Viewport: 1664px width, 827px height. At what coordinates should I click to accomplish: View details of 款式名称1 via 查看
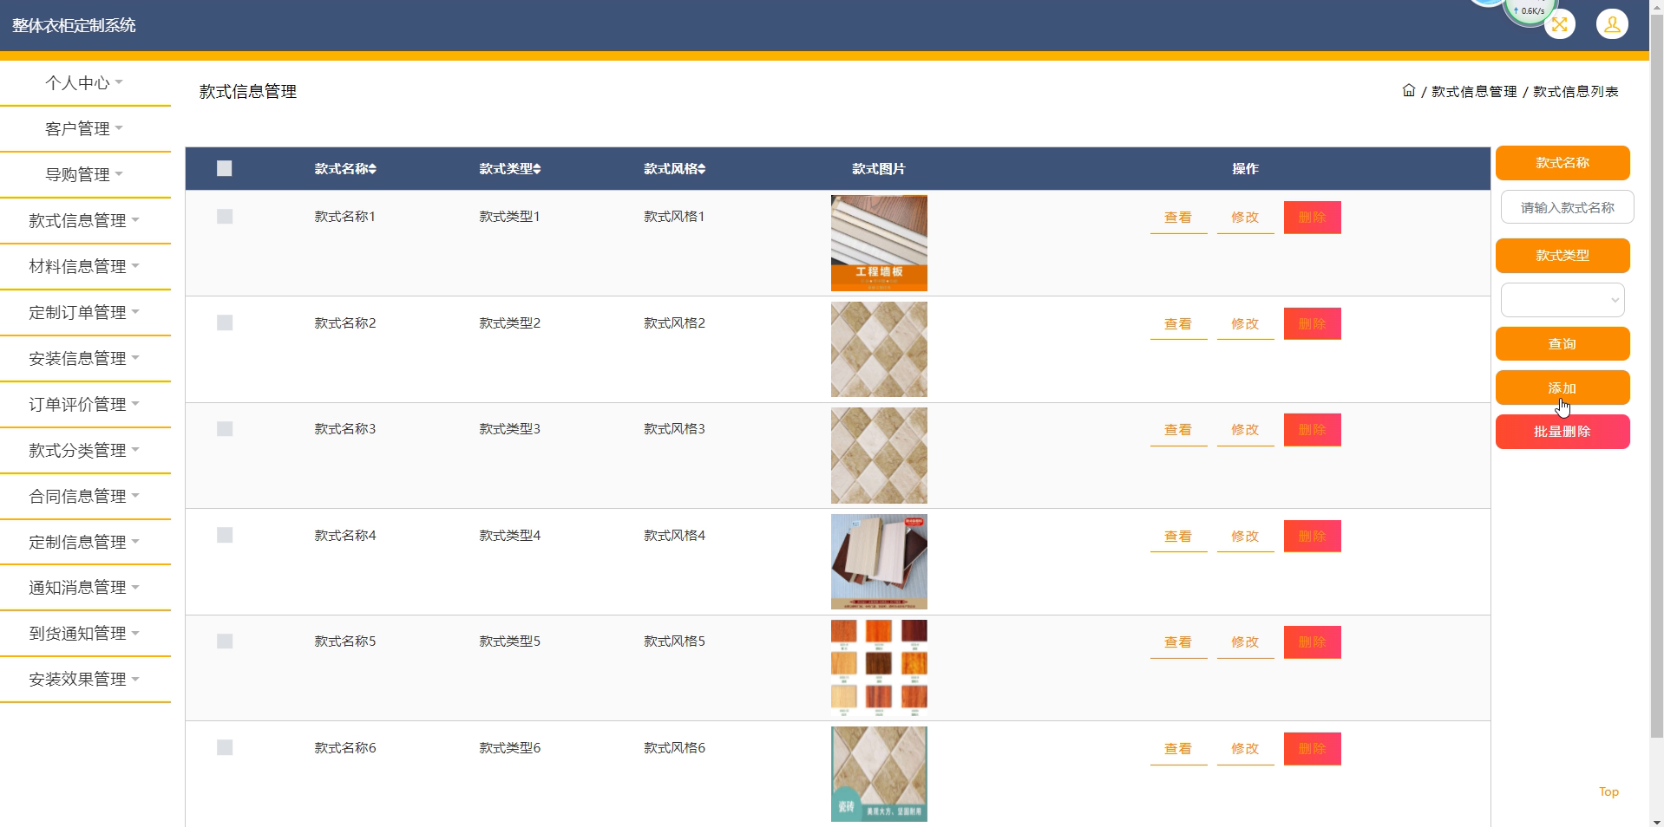[1178, 218]
